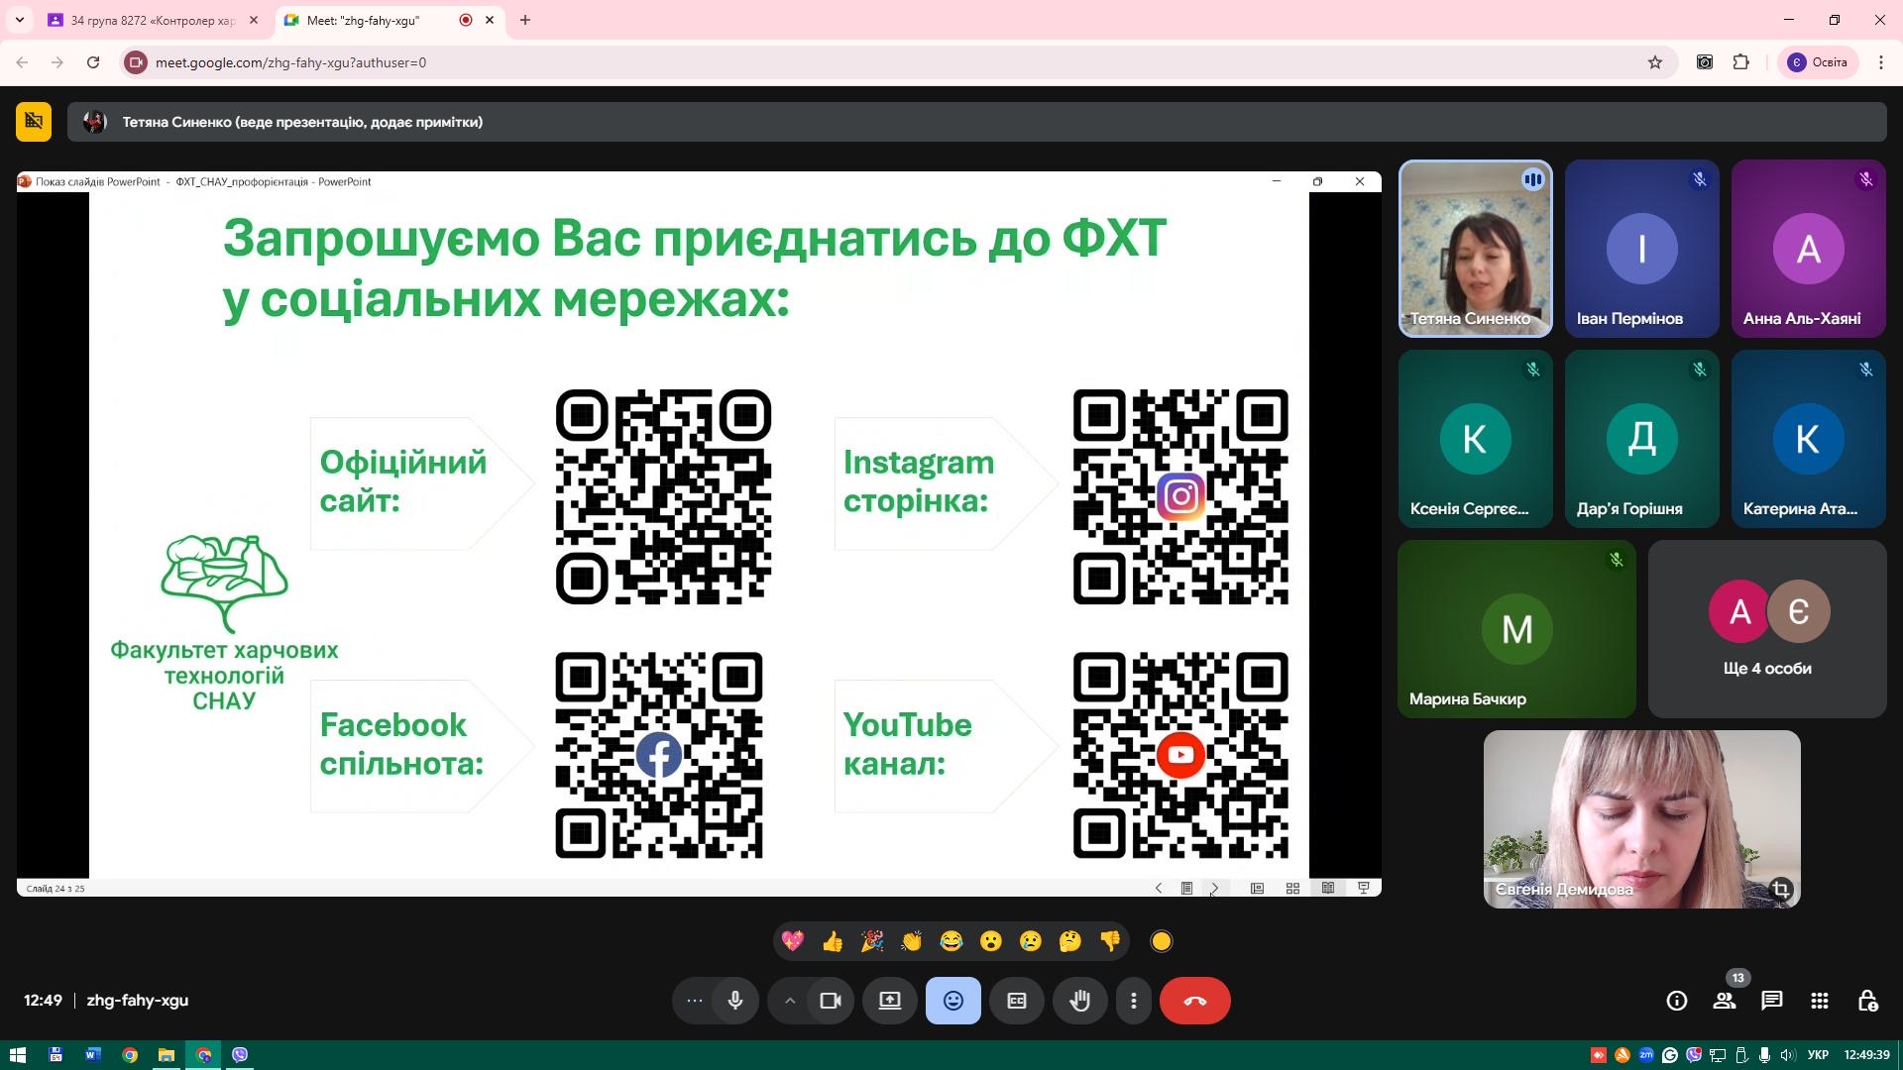Open a new browser tab
Screen dimensions: 1903x1070
(525, 20)
